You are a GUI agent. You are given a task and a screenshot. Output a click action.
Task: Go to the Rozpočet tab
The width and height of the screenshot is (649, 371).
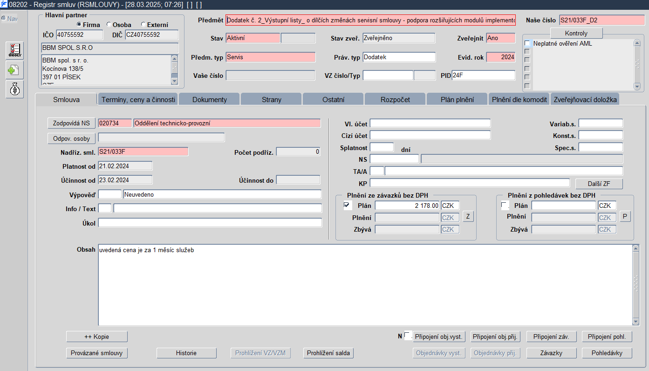pyautogui.click(x=396, y=99)
